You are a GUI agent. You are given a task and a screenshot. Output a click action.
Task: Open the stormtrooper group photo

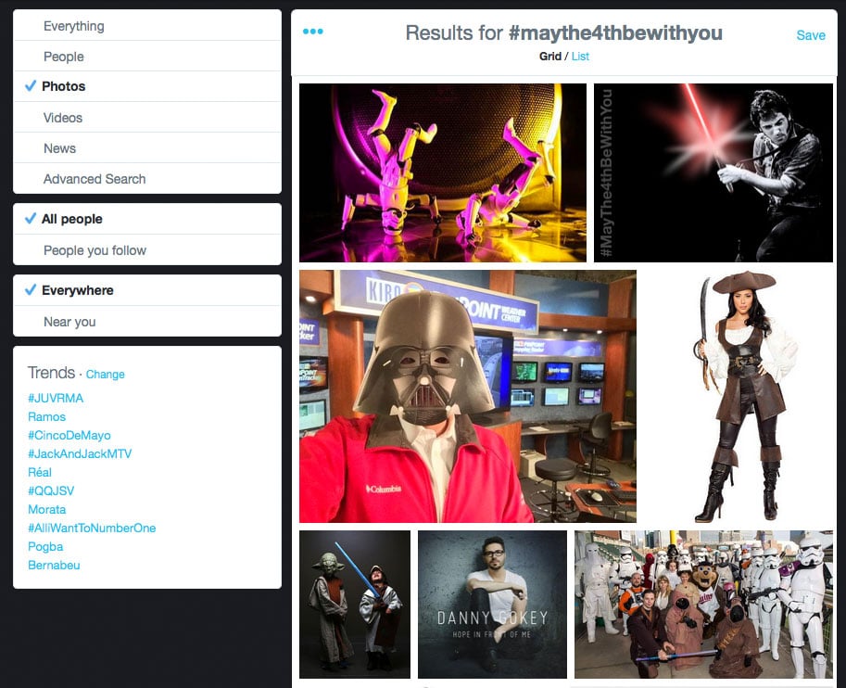click(x=703, y=605)
